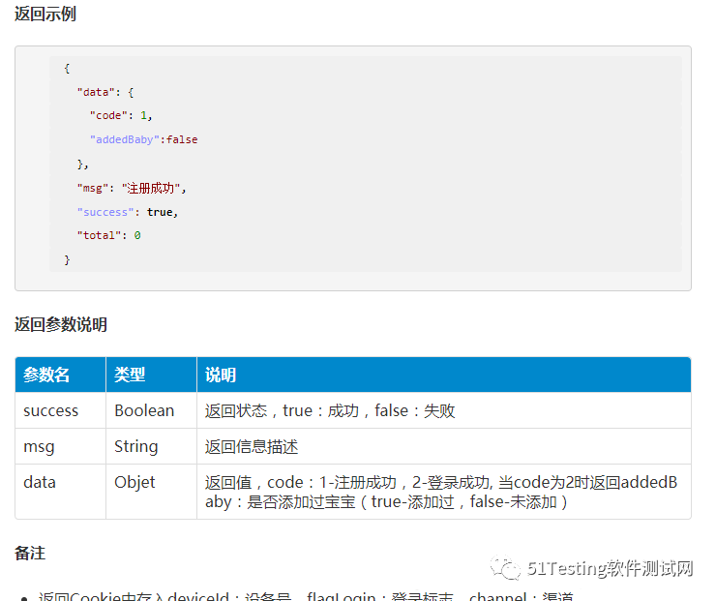
Task: Click the }, line closing data object
Action: (82, 164)
